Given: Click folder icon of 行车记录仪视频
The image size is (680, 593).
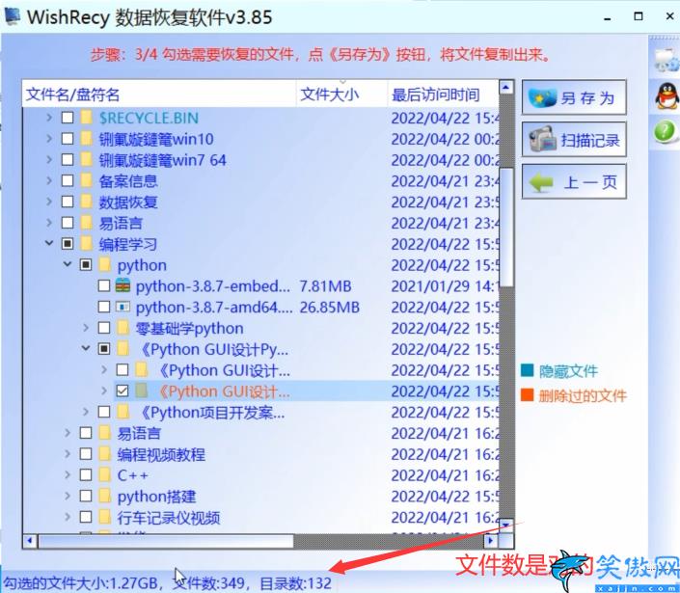Looking at the screenshot, I should pos(104,517).
